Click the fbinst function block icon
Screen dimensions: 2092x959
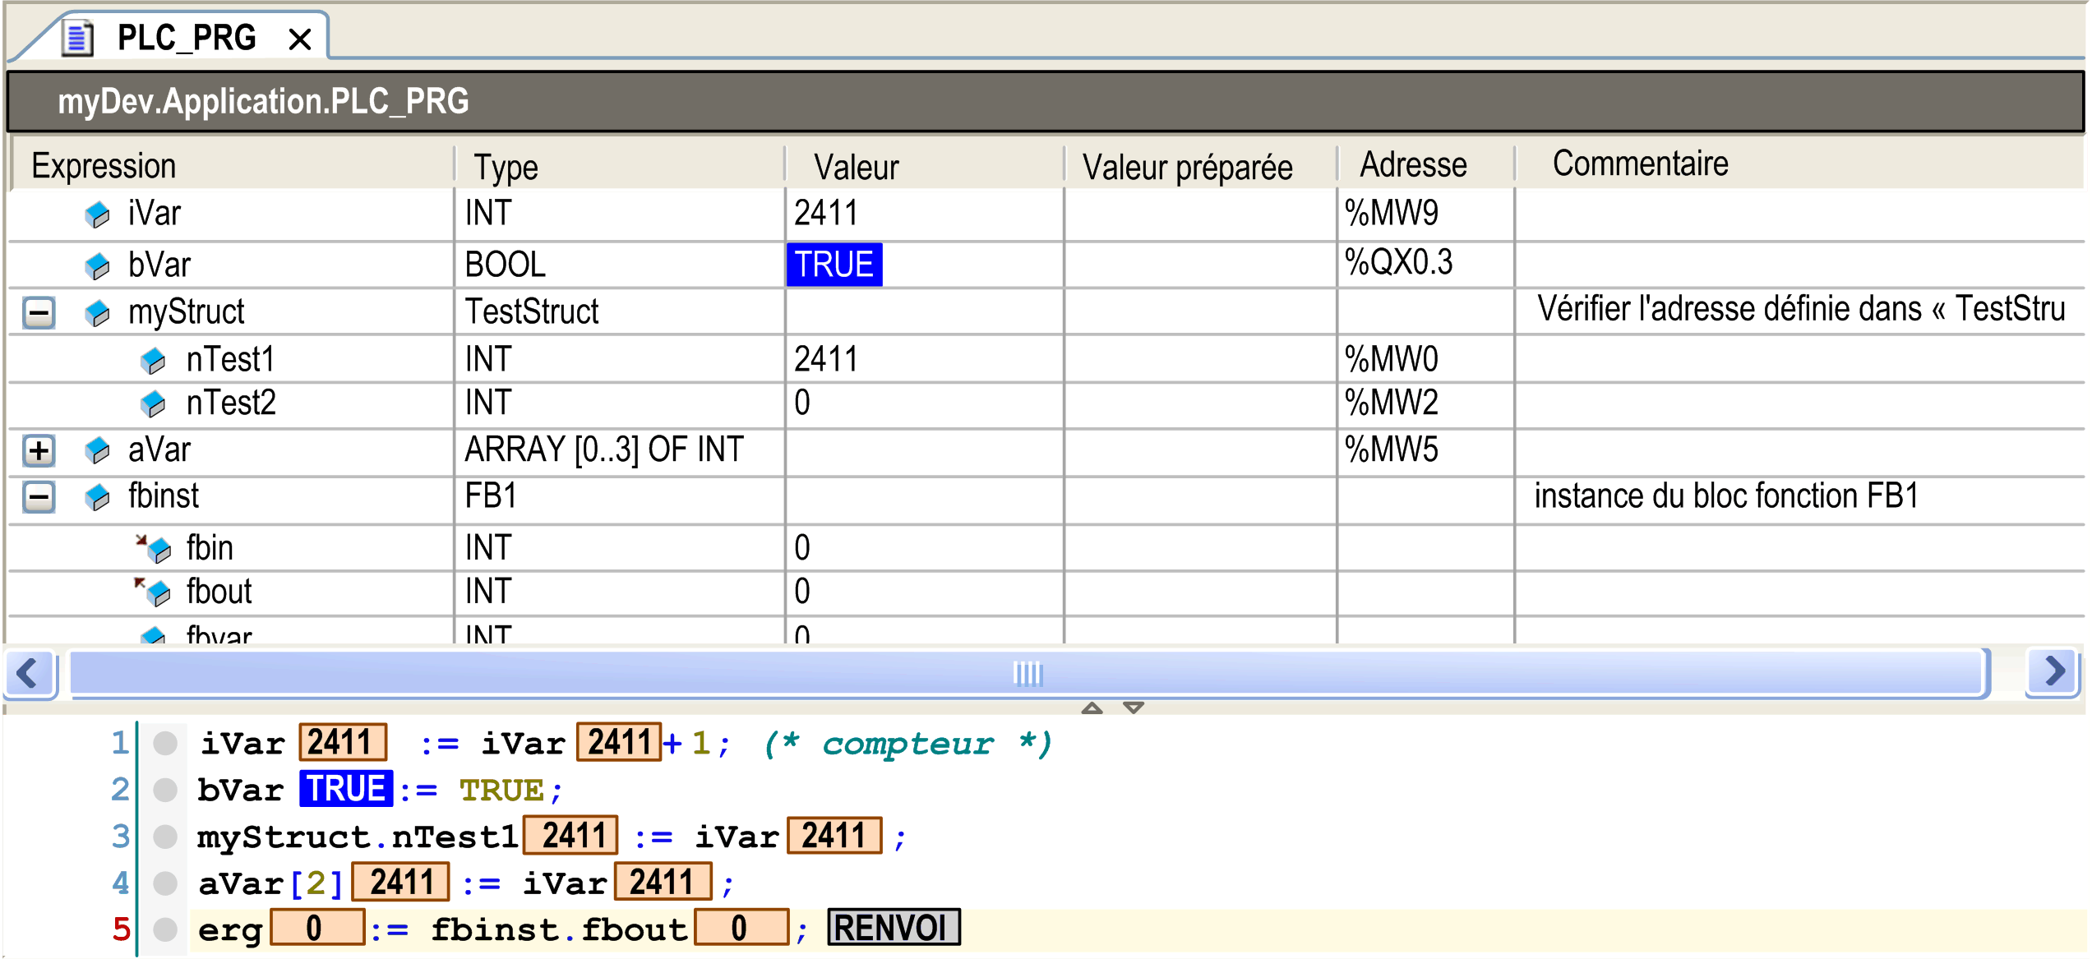97,497
